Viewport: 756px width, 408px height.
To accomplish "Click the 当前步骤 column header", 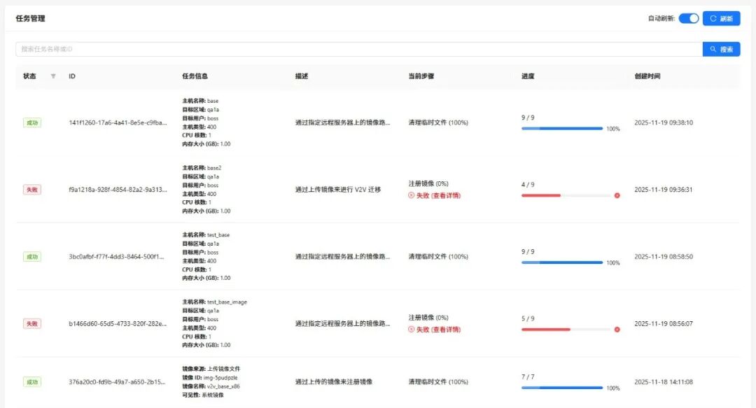I will [421, 76].
